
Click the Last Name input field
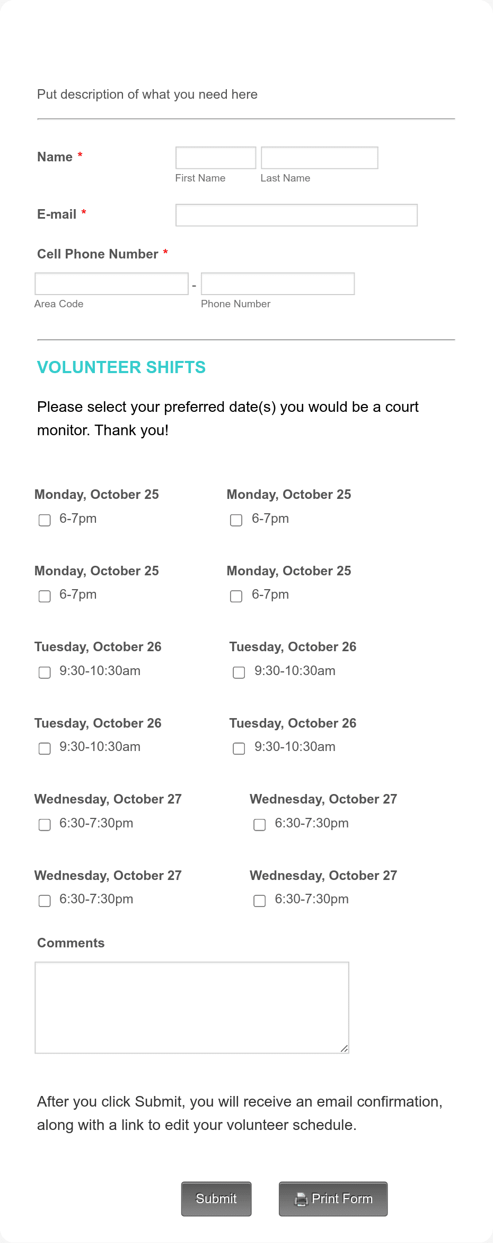click(320, 158)
